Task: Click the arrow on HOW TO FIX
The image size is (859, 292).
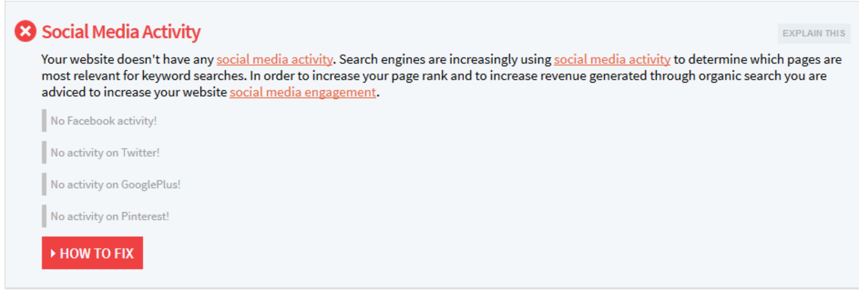Action: tap(53, 253)
